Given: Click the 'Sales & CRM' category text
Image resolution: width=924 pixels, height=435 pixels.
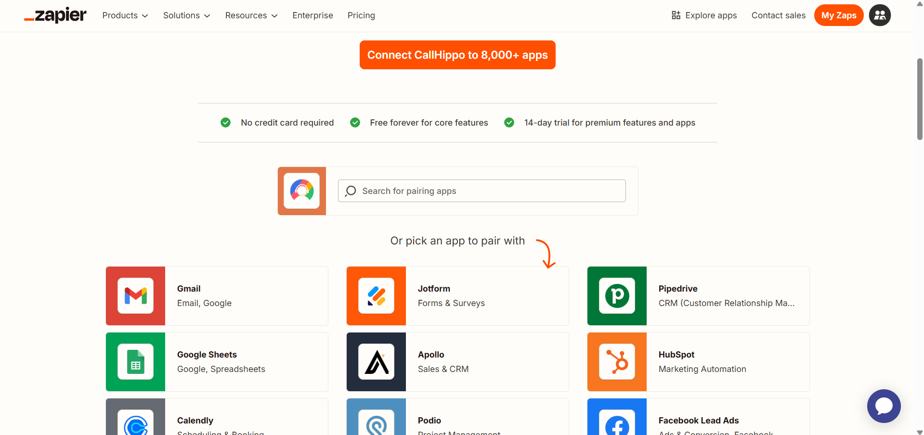Looking at the screenshot, I should point(443,369).
